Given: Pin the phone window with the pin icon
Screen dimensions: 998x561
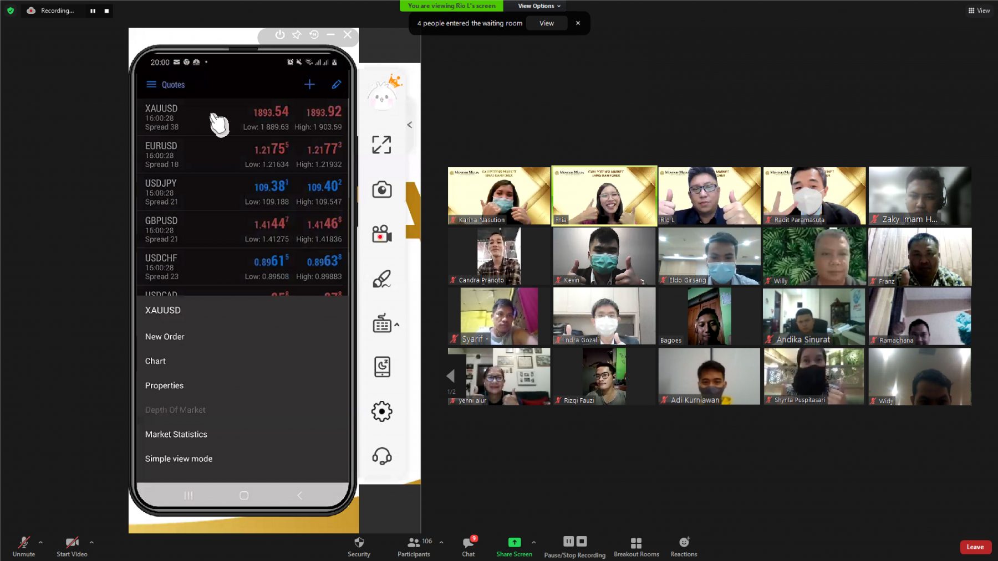Looking at the screenshot, I should [x=297, y=35].
